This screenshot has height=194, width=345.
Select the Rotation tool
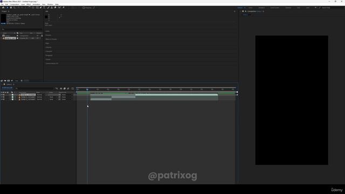point(29,8)
